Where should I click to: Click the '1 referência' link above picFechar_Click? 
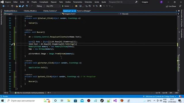(x=28, y=61)
